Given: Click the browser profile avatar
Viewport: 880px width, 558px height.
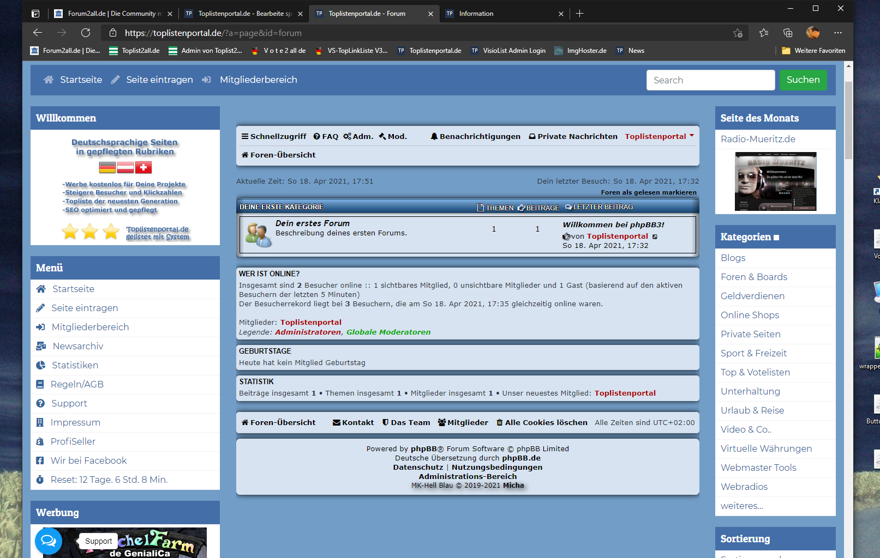Looking at the screenshot, I should click(x=812, y=33).
